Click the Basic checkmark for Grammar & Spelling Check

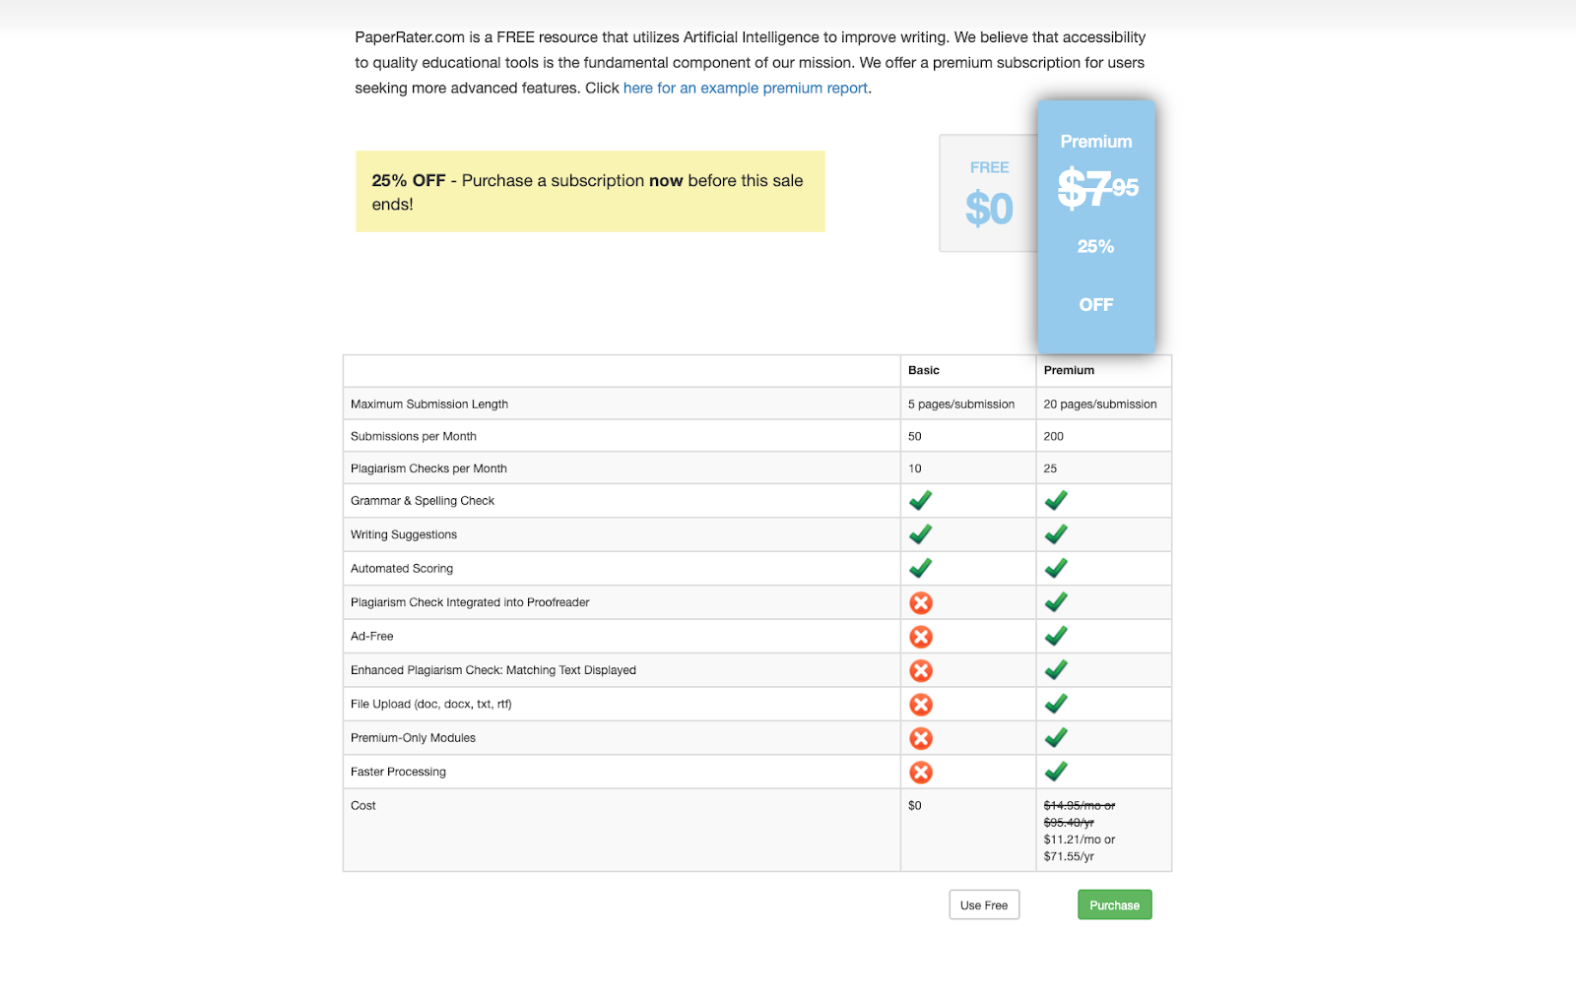[x=921, y=501]
